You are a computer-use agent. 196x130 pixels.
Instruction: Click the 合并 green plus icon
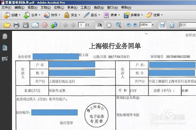tap(26, 15)
